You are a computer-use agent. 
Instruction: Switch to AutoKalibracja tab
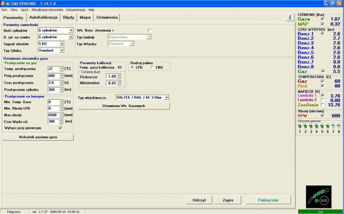(x=43, y=17)
